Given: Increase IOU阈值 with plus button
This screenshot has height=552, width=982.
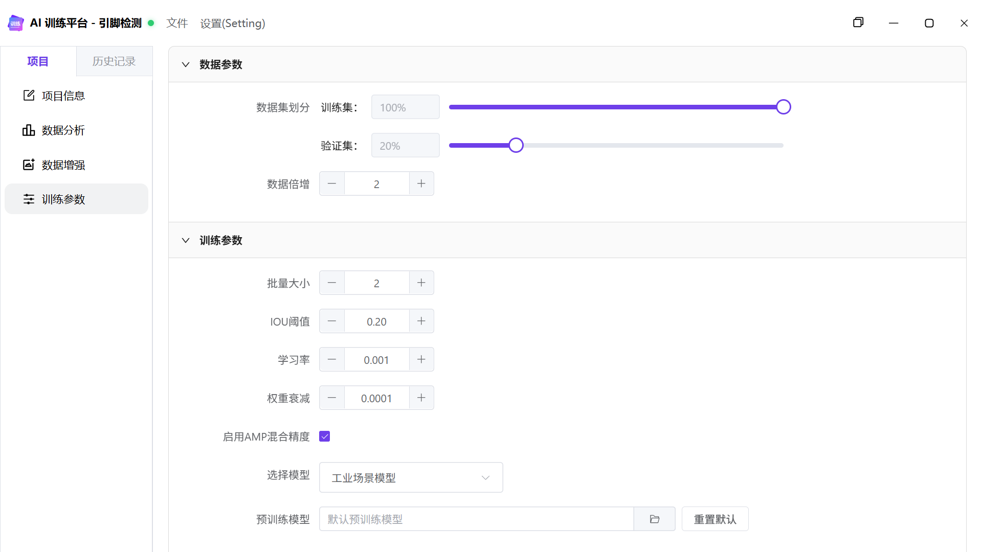Looking at the screenshot, I should (x=421, y=321).
